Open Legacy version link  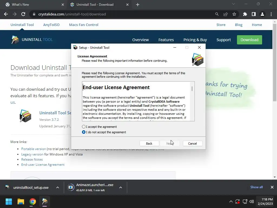pyautogui.click(x=32, y=154)
